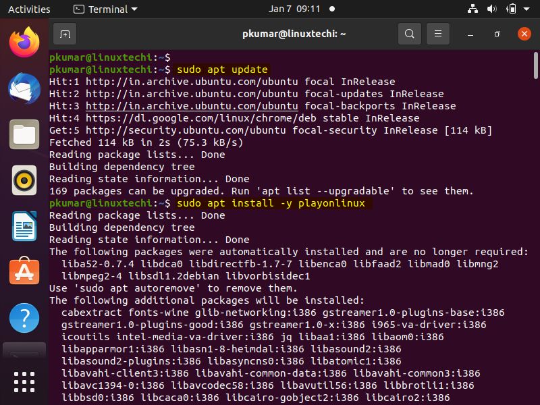Open the Files manager from the dock
Screen dimensions: 540x405
tap(24, 134)
